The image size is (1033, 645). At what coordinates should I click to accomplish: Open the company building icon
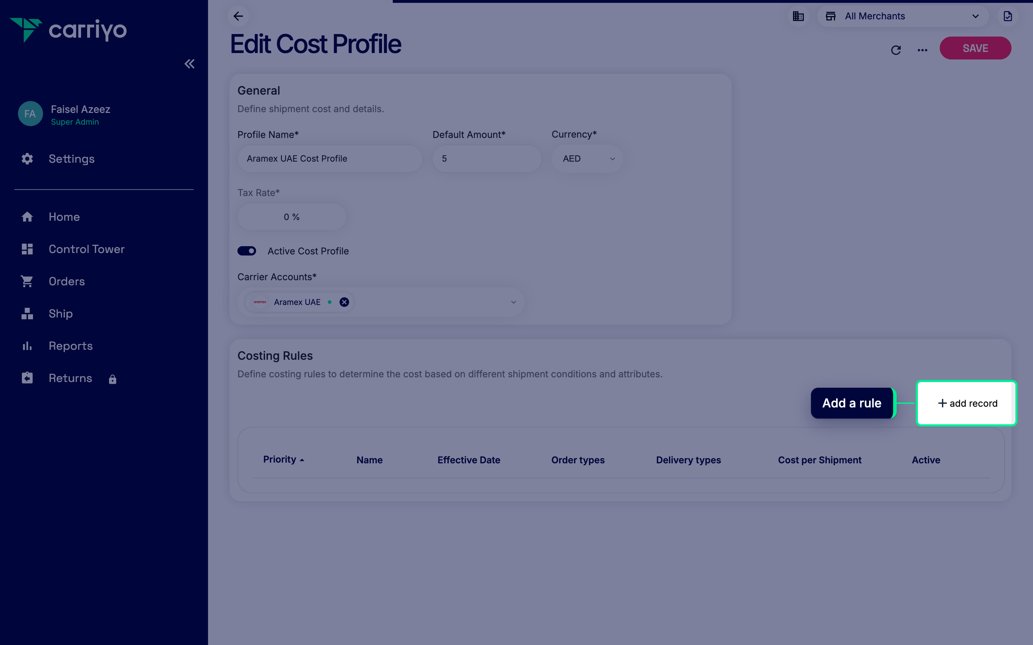[798, 16]
